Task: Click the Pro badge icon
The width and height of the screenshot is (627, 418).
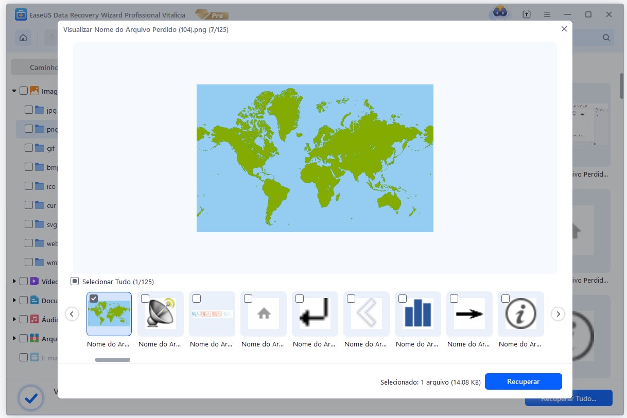Action: [x=213, y=14]
